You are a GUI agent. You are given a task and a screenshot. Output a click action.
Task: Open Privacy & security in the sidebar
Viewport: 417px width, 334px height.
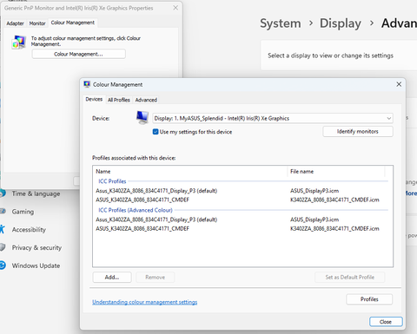[36, 247]
